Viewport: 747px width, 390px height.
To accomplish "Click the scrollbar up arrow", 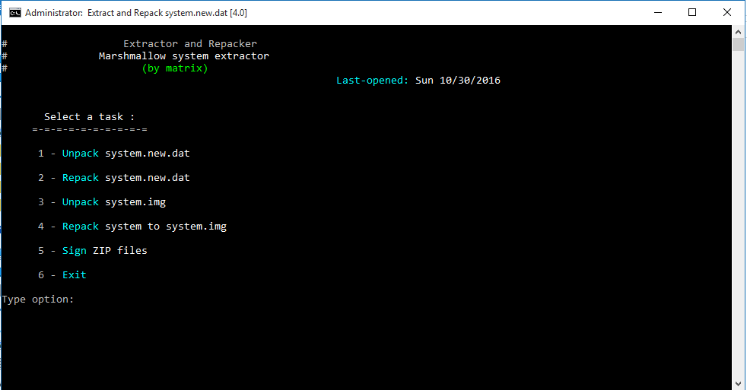I will (x=739, y=32).
